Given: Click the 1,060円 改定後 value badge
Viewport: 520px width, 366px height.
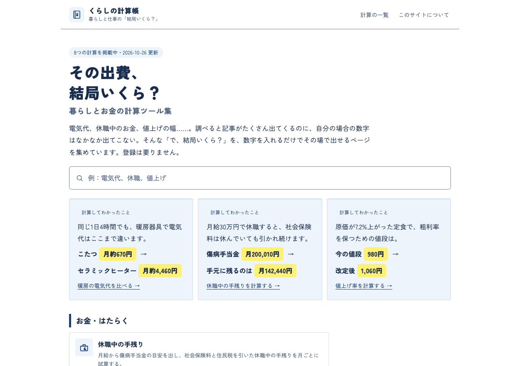Looking at the screenshot, I should [x=372, y=271].
